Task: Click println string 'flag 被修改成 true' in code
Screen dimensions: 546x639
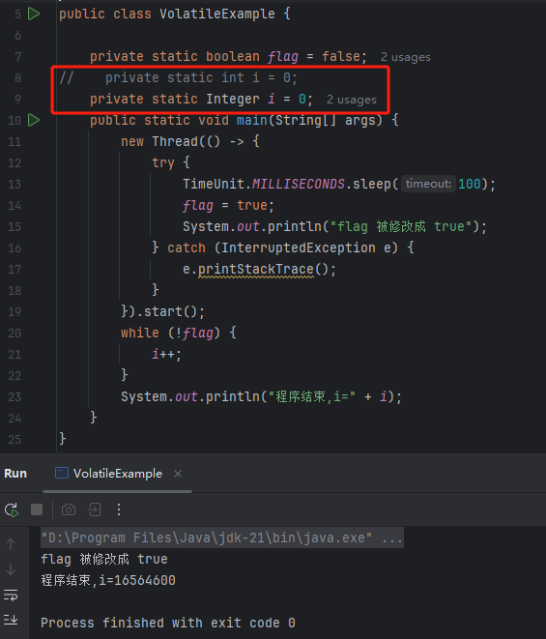Action: pos(400,226)
